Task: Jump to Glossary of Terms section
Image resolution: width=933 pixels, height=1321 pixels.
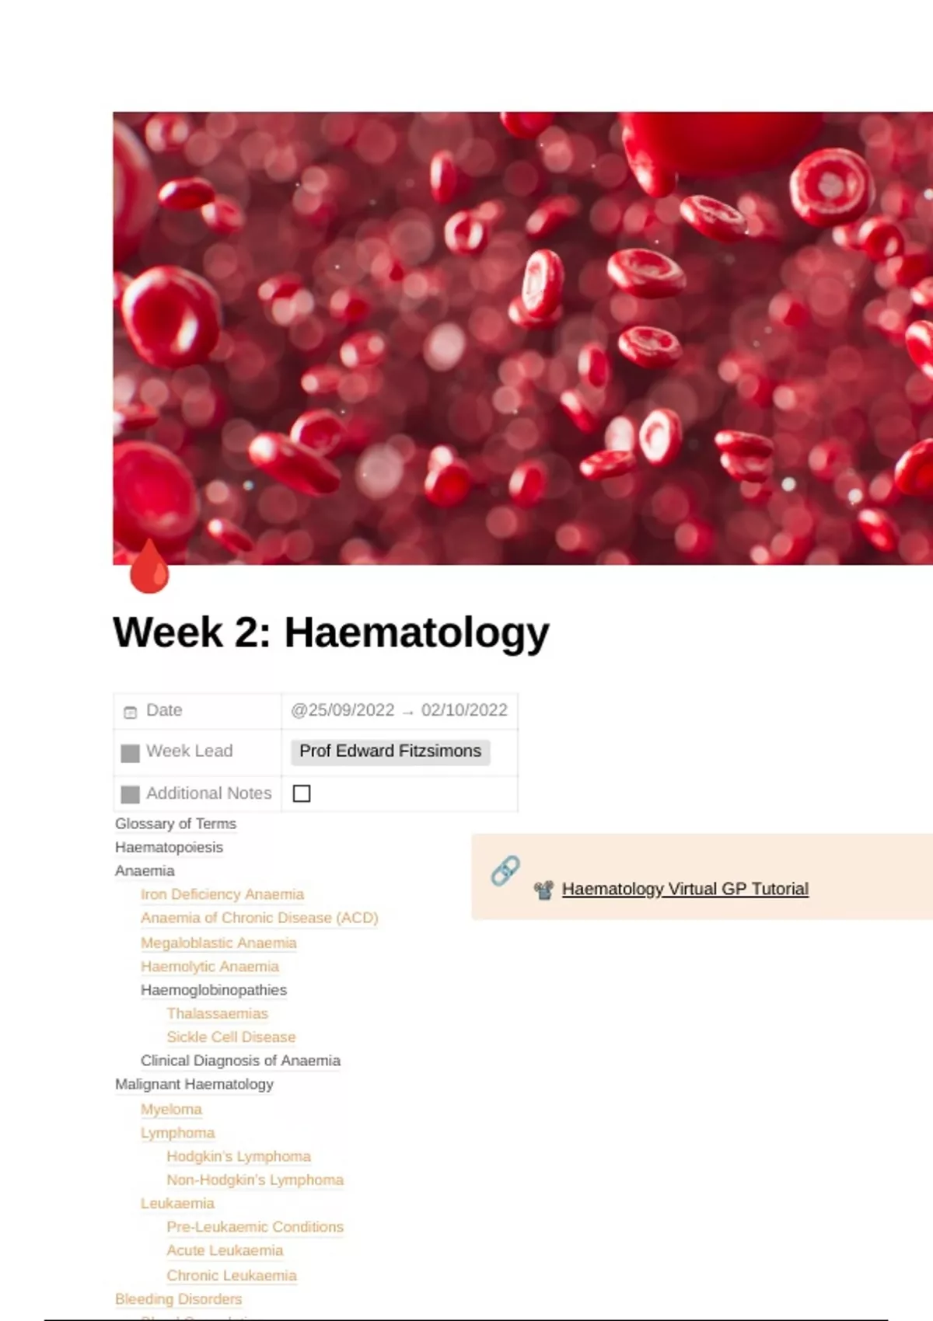Action: (176, 824)
